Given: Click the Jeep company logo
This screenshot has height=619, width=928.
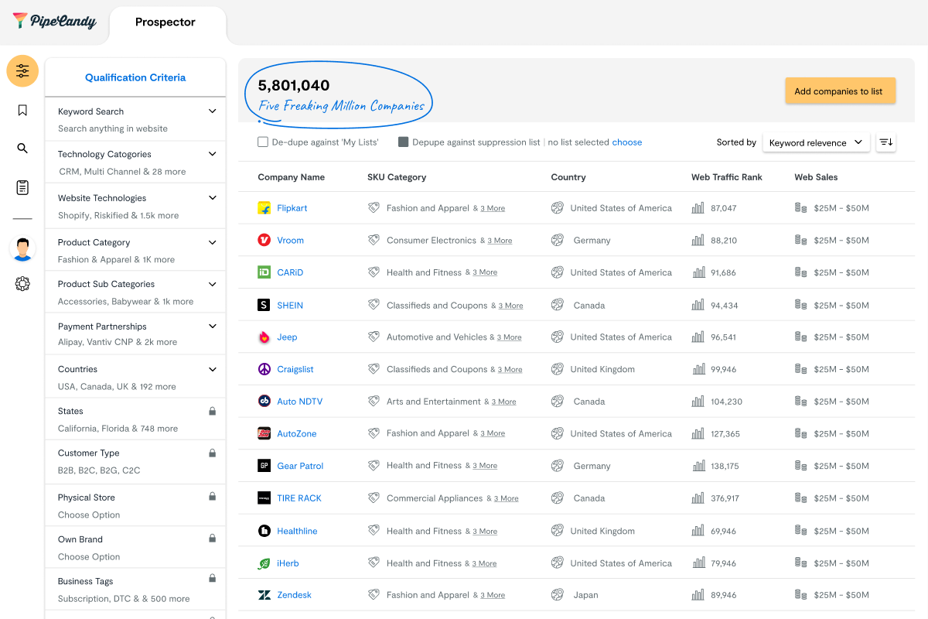Looking at the screenshot, I should pyautogui.click(x=264, y=337).
